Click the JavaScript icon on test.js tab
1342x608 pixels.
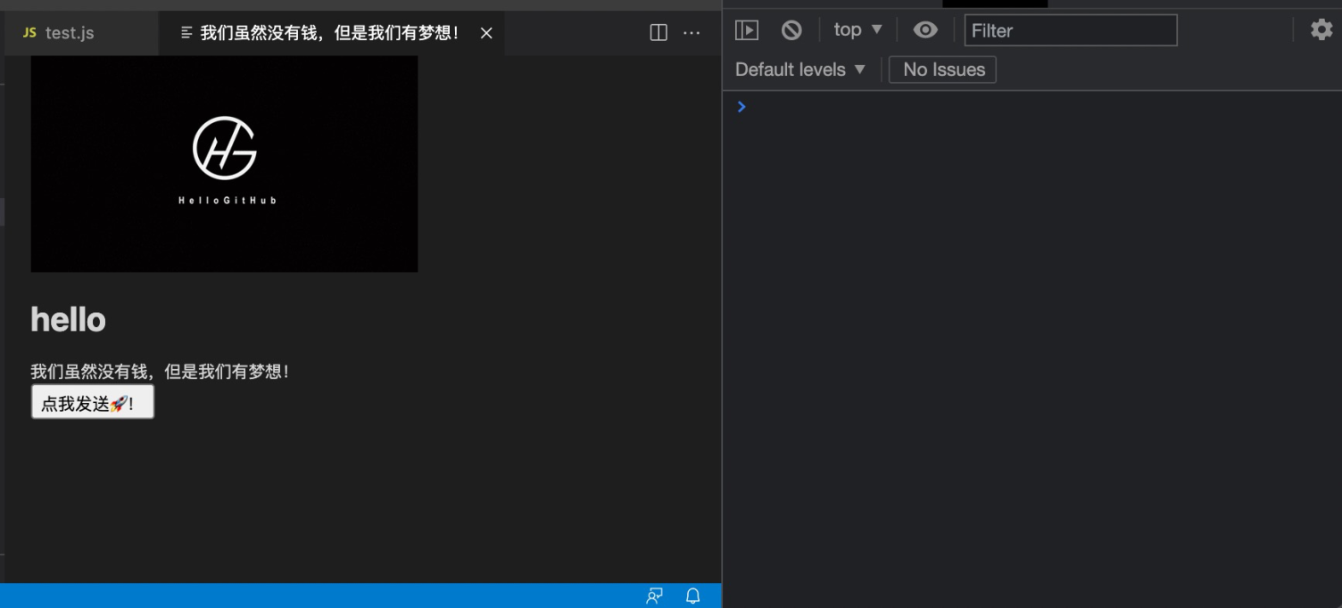[x=29, y=32]
